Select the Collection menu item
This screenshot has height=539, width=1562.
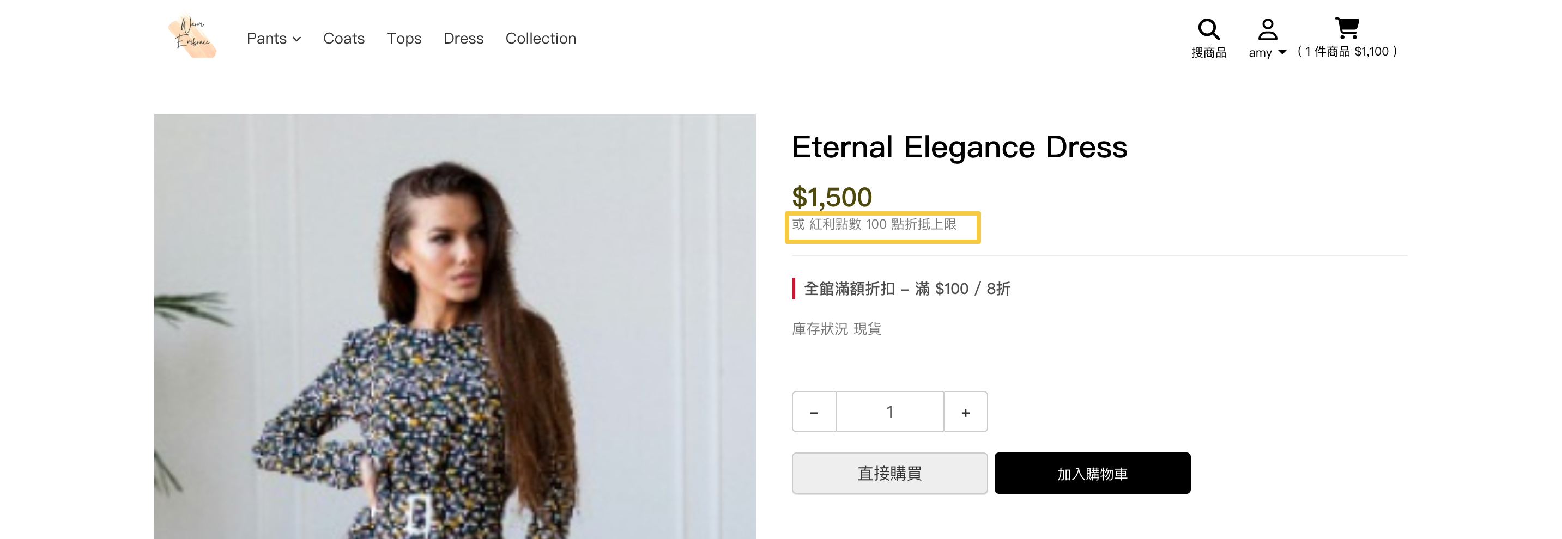coord(540,39)
